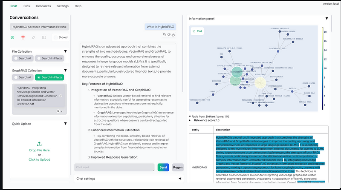The image size is (341, 190).
Task: Open the Resources tab
Action: 43,6
